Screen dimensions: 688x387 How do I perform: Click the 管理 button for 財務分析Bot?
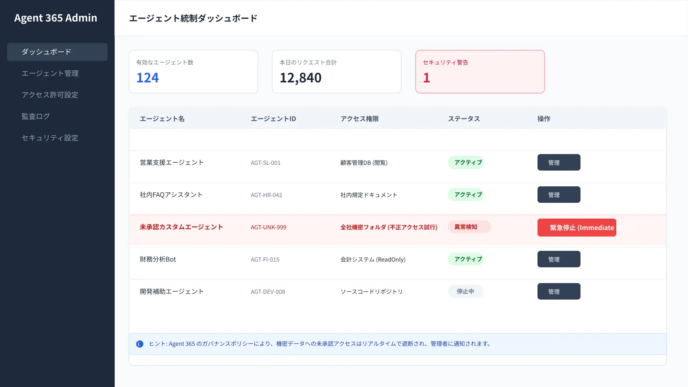559,259
